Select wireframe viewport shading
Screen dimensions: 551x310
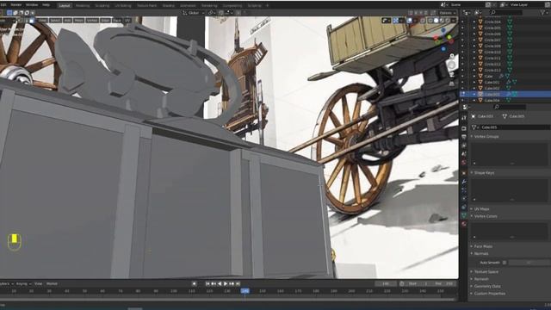click(x=430, y=21)
